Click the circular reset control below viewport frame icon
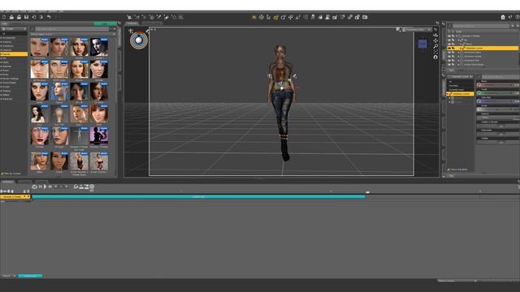The image size is (520, 292). (x=435, y=57)
